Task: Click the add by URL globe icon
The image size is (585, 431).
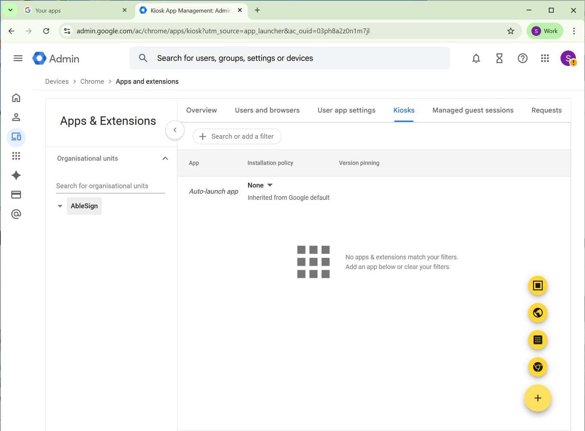Action: pos(537,313)
